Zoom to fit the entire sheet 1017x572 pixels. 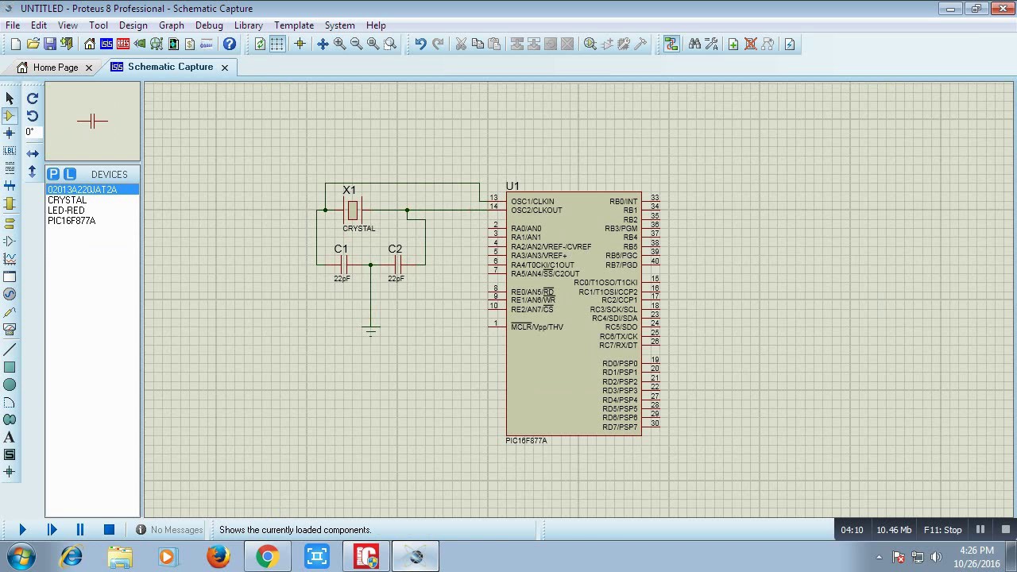coord(373,44)
